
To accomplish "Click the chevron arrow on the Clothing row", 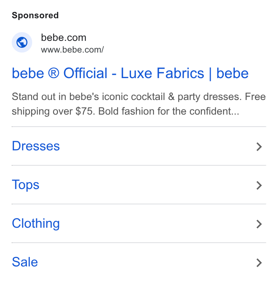I will (259, 224).
